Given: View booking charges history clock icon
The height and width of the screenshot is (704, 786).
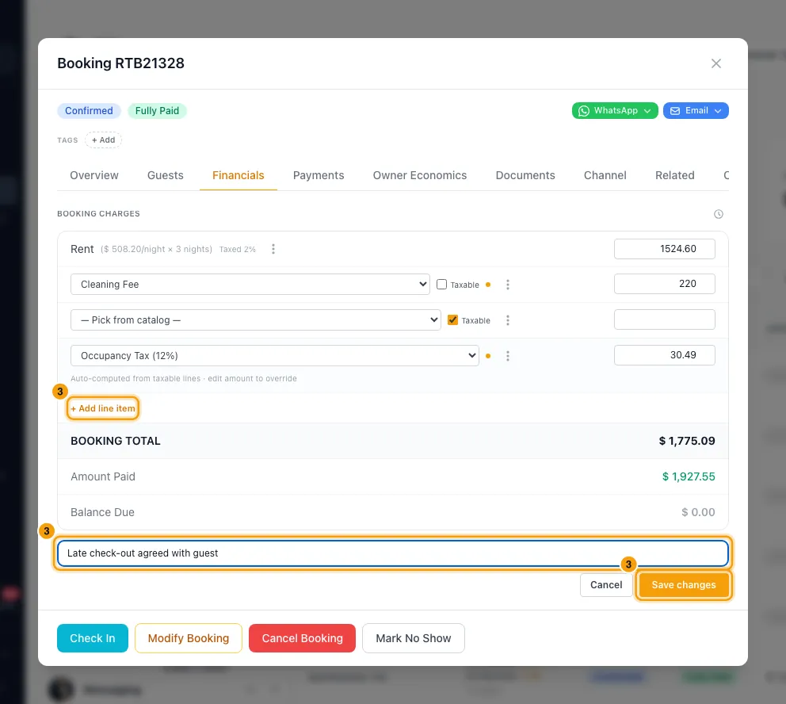Looking at the screenshot, I should [x=719, y=214].
